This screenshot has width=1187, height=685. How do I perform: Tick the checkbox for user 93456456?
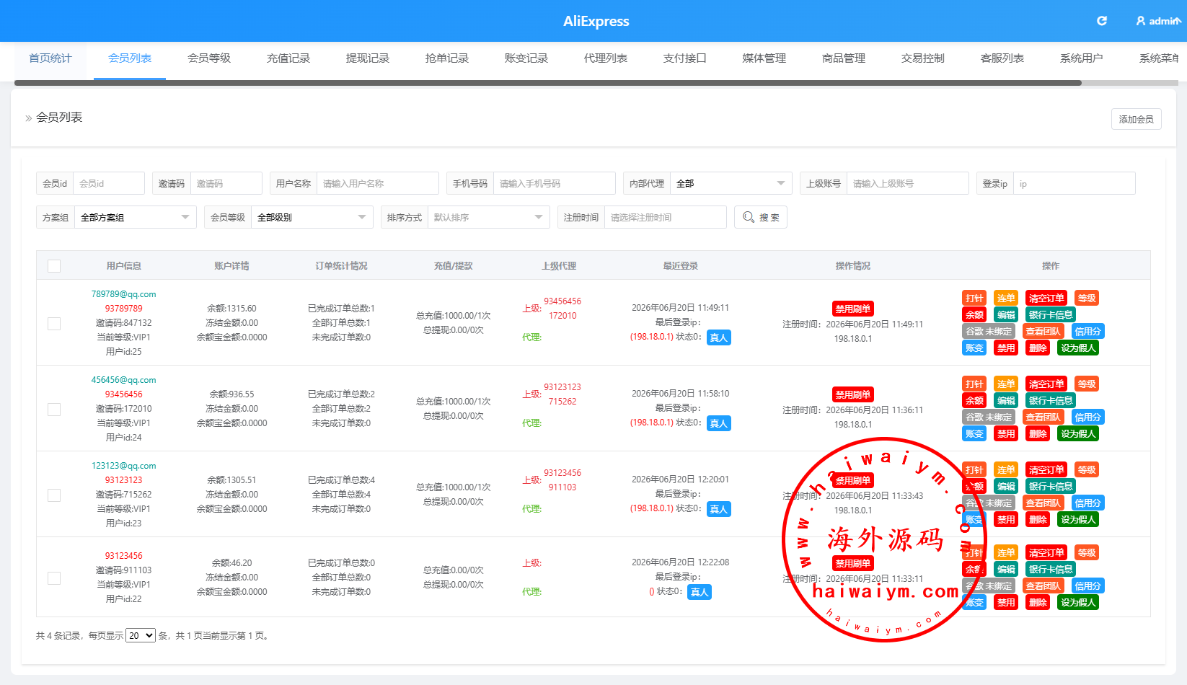tap(54, 410)
